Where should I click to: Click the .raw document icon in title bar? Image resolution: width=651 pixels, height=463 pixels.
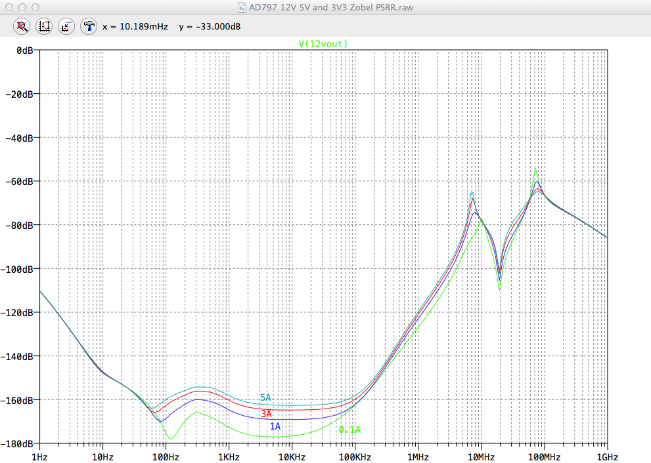click(x=242, y=7)
